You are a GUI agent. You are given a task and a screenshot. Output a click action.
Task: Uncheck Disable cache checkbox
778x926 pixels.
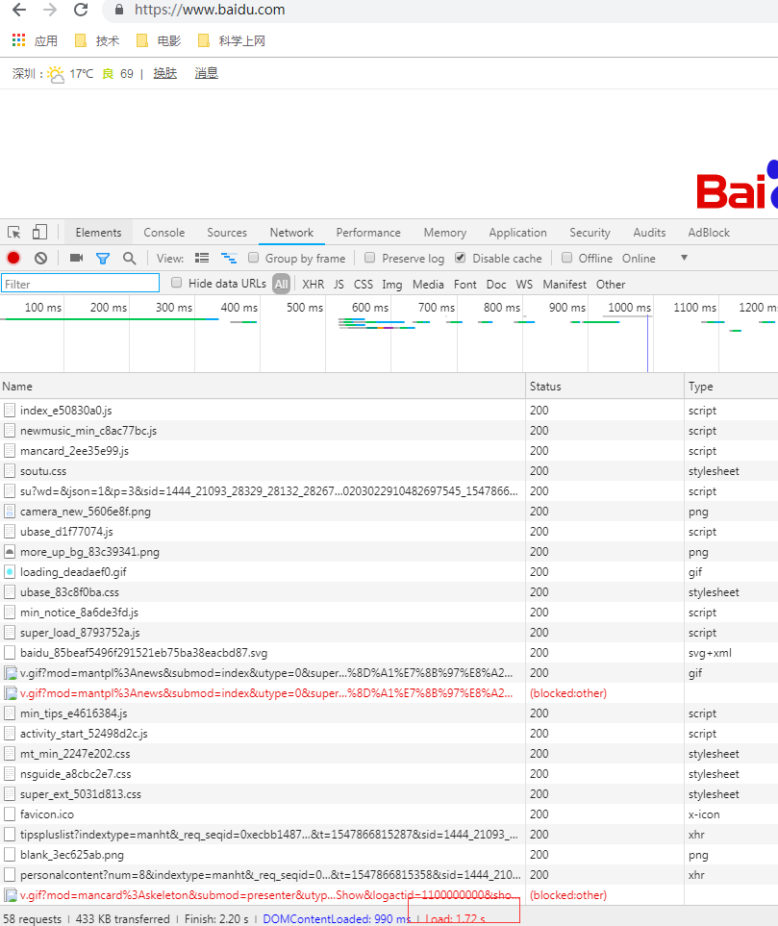point(461,258)
